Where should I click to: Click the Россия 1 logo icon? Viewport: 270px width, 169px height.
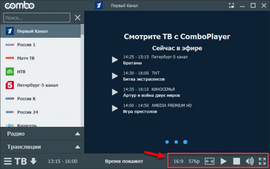10,45
